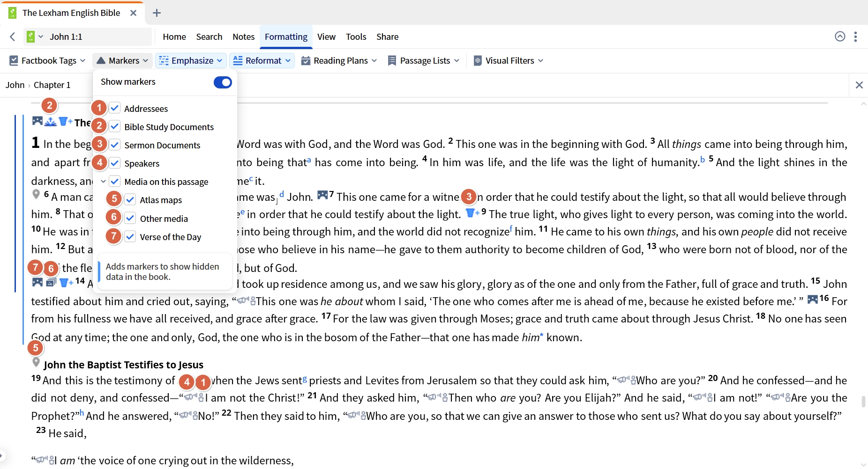The image size is (868, 469).
Task: Open the Share menu
Action: point(388,37)
